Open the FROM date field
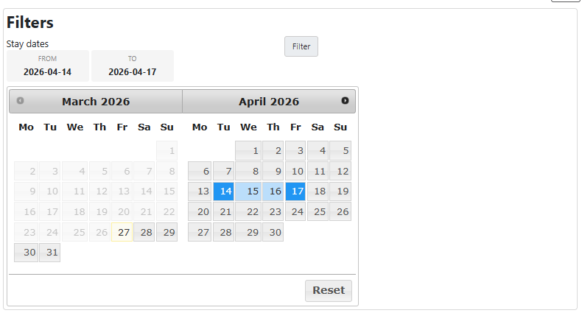This screenshot has height=313, width=582. (47, 66)
